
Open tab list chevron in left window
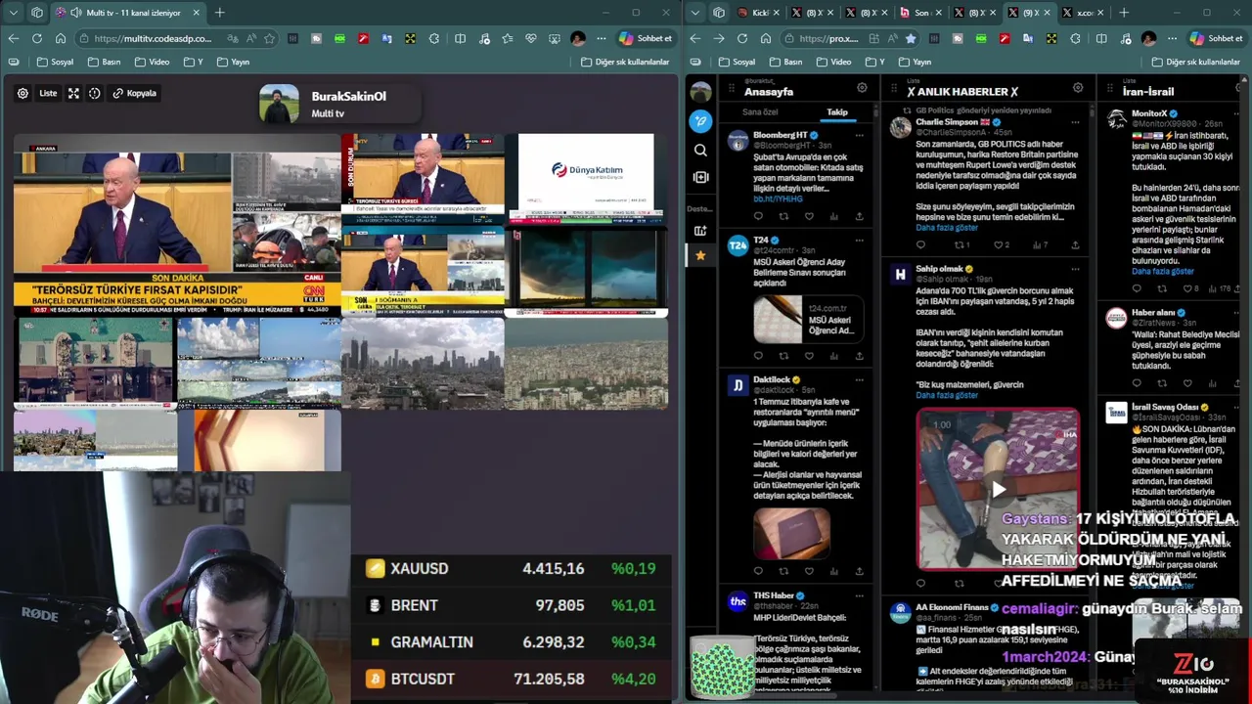pyautogui.click(x=13, y=13)
